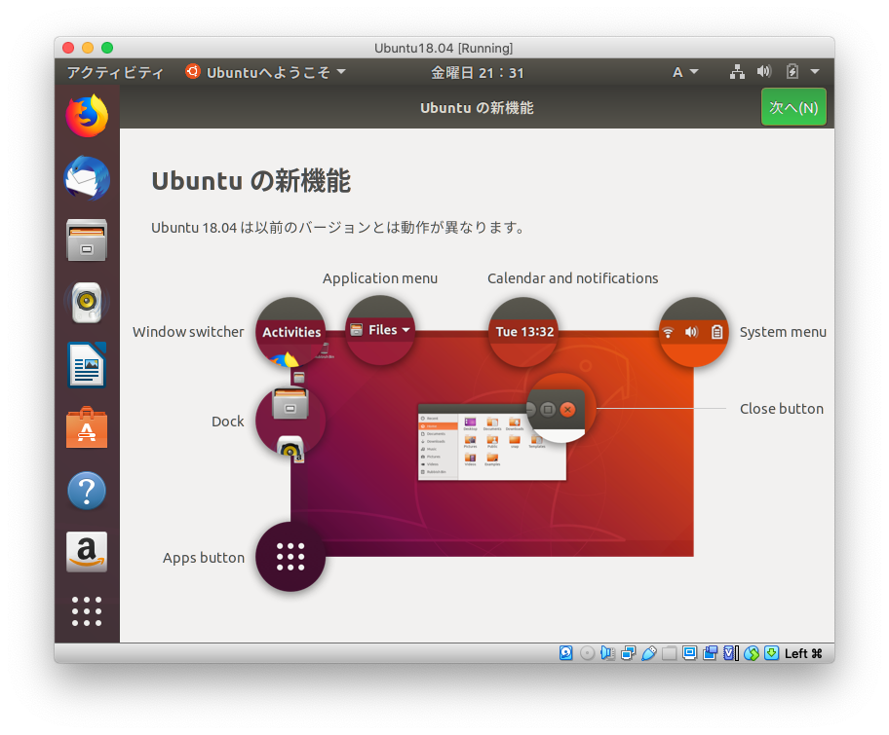Screen dimensions: 889x735
Task: Open LibreOffice Writer from the dock
Action: coord(87,365)
